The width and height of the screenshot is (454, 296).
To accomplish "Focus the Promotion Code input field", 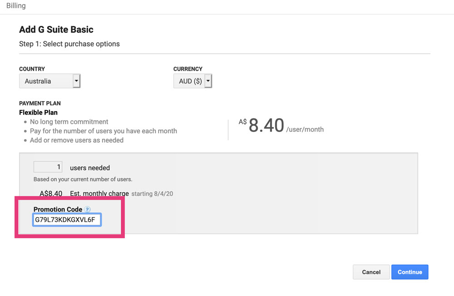I will (67, 220).
